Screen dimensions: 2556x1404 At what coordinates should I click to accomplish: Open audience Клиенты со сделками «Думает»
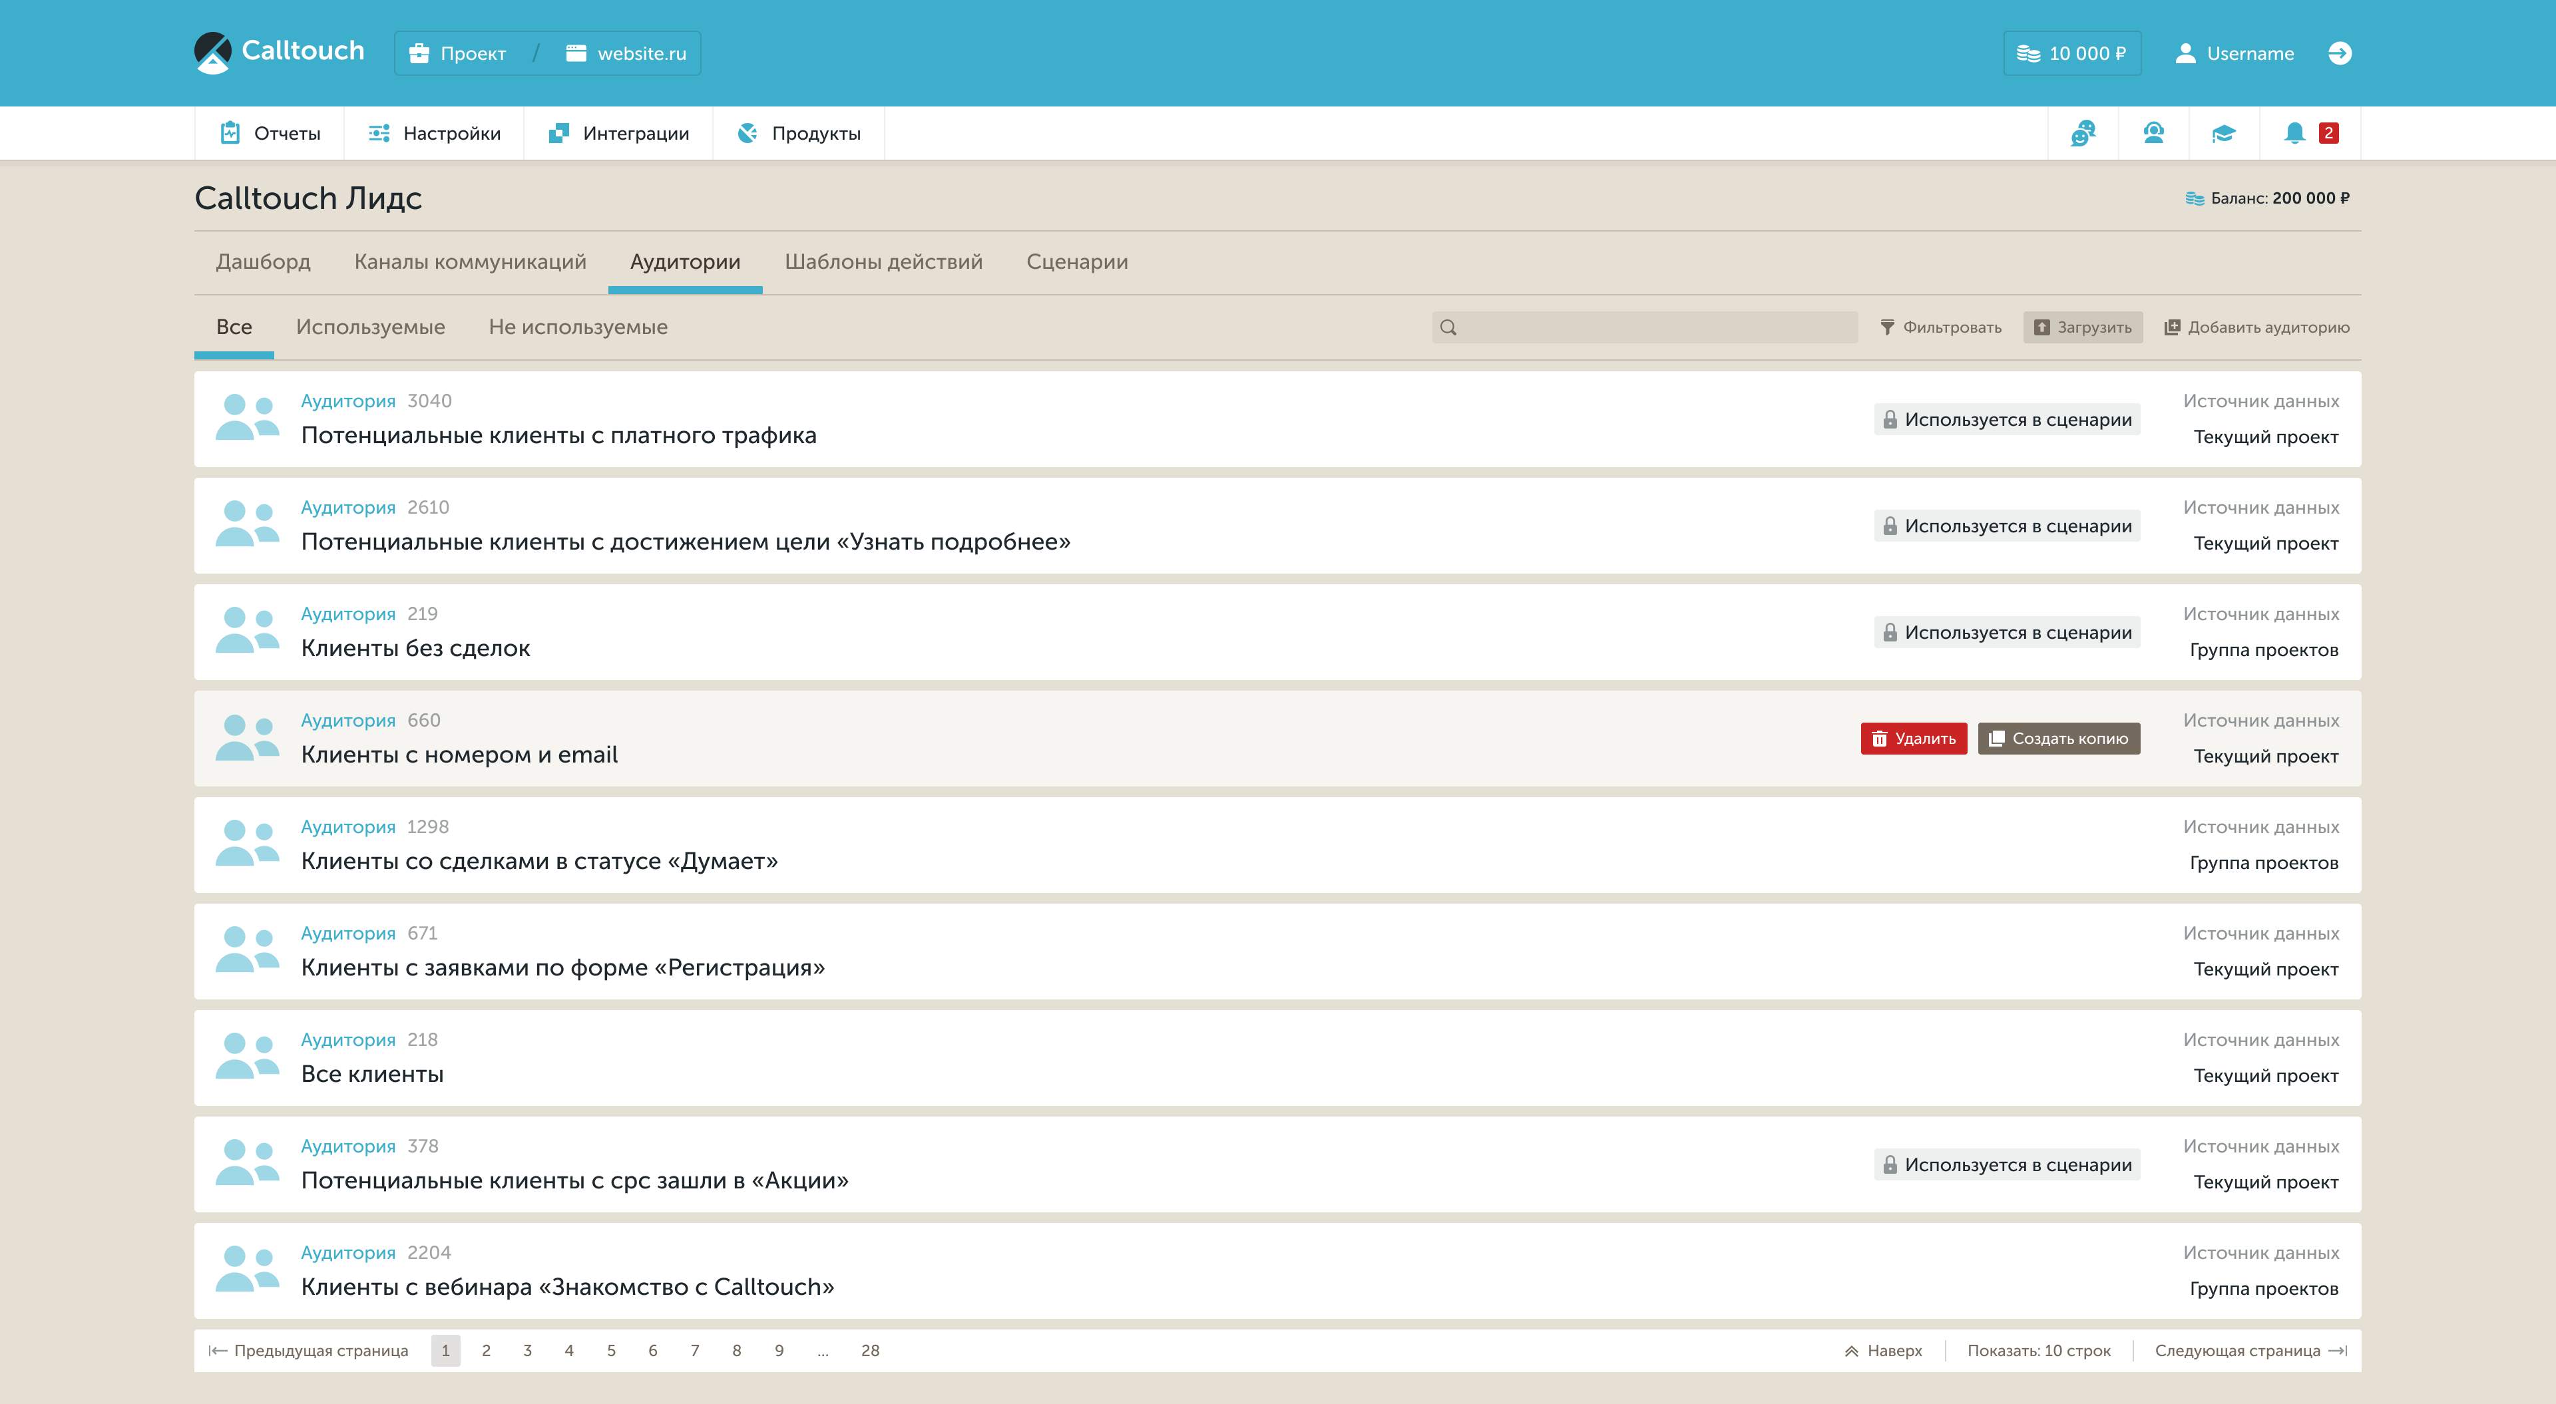coord(540,861)
